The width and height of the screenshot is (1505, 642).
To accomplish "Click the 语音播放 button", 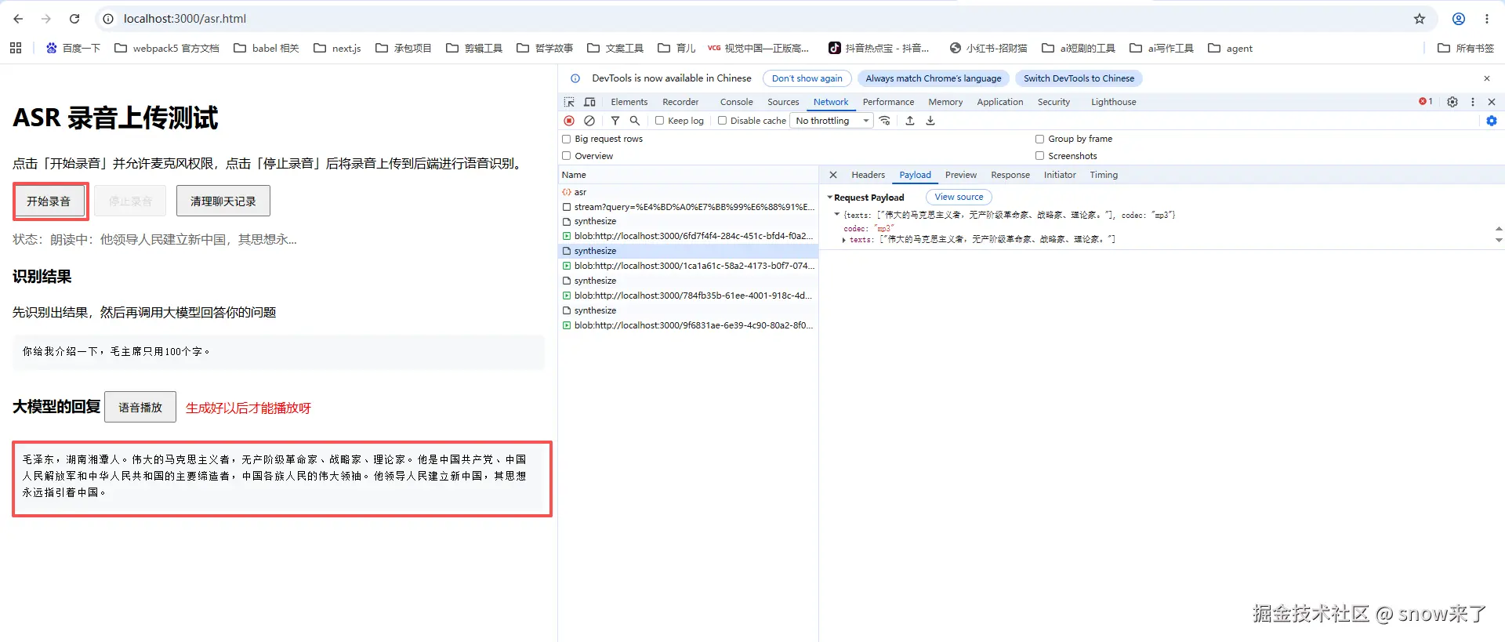I will (140, 408).
